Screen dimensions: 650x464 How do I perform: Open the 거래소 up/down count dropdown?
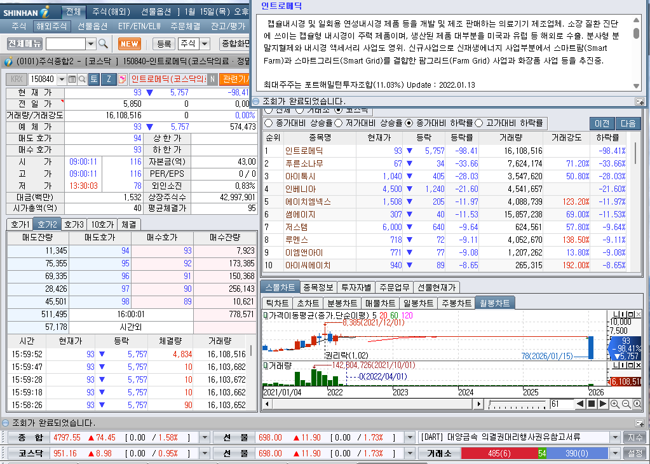pyautogui.click(x=615, y=453)
